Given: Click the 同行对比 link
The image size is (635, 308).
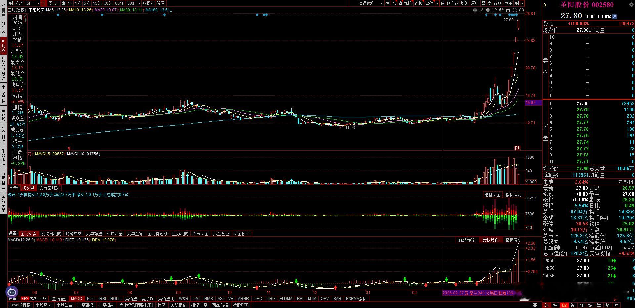Looking at the screenshot, I should (x=626, y=182).
